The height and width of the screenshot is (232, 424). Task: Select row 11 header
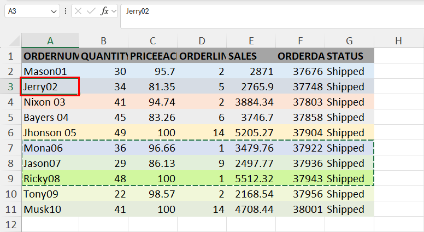(10, 209)
